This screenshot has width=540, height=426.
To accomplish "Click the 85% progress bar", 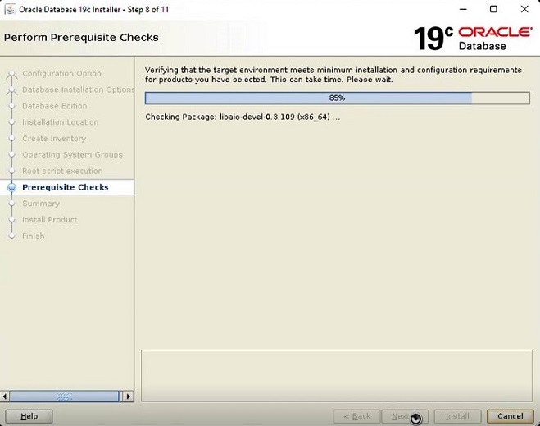I will click(x=337, y=98).
